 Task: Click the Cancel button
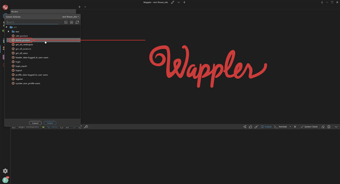click(35, 123)
